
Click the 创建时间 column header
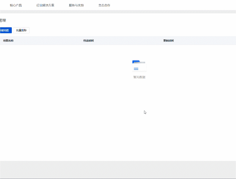88,41
